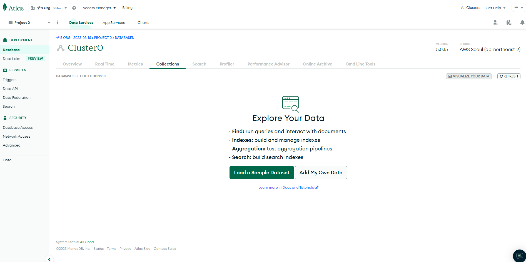Open project options three-dot menu
This screenshot has height=262, width=526.
click(x=58, y=22)
